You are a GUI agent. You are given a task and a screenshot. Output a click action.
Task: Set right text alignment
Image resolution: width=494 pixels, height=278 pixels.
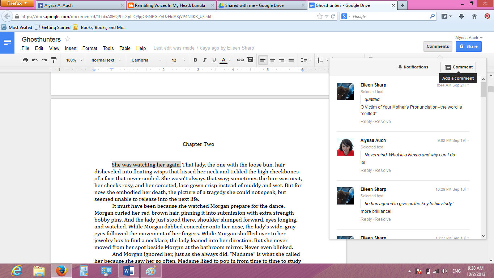pos(282,60)
